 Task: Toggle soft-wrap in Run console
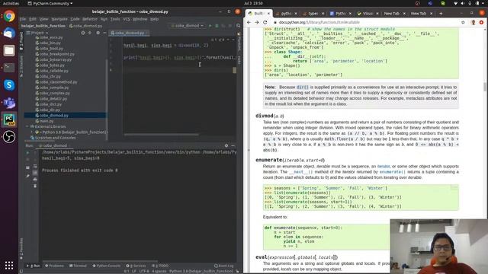pos(35,166)
